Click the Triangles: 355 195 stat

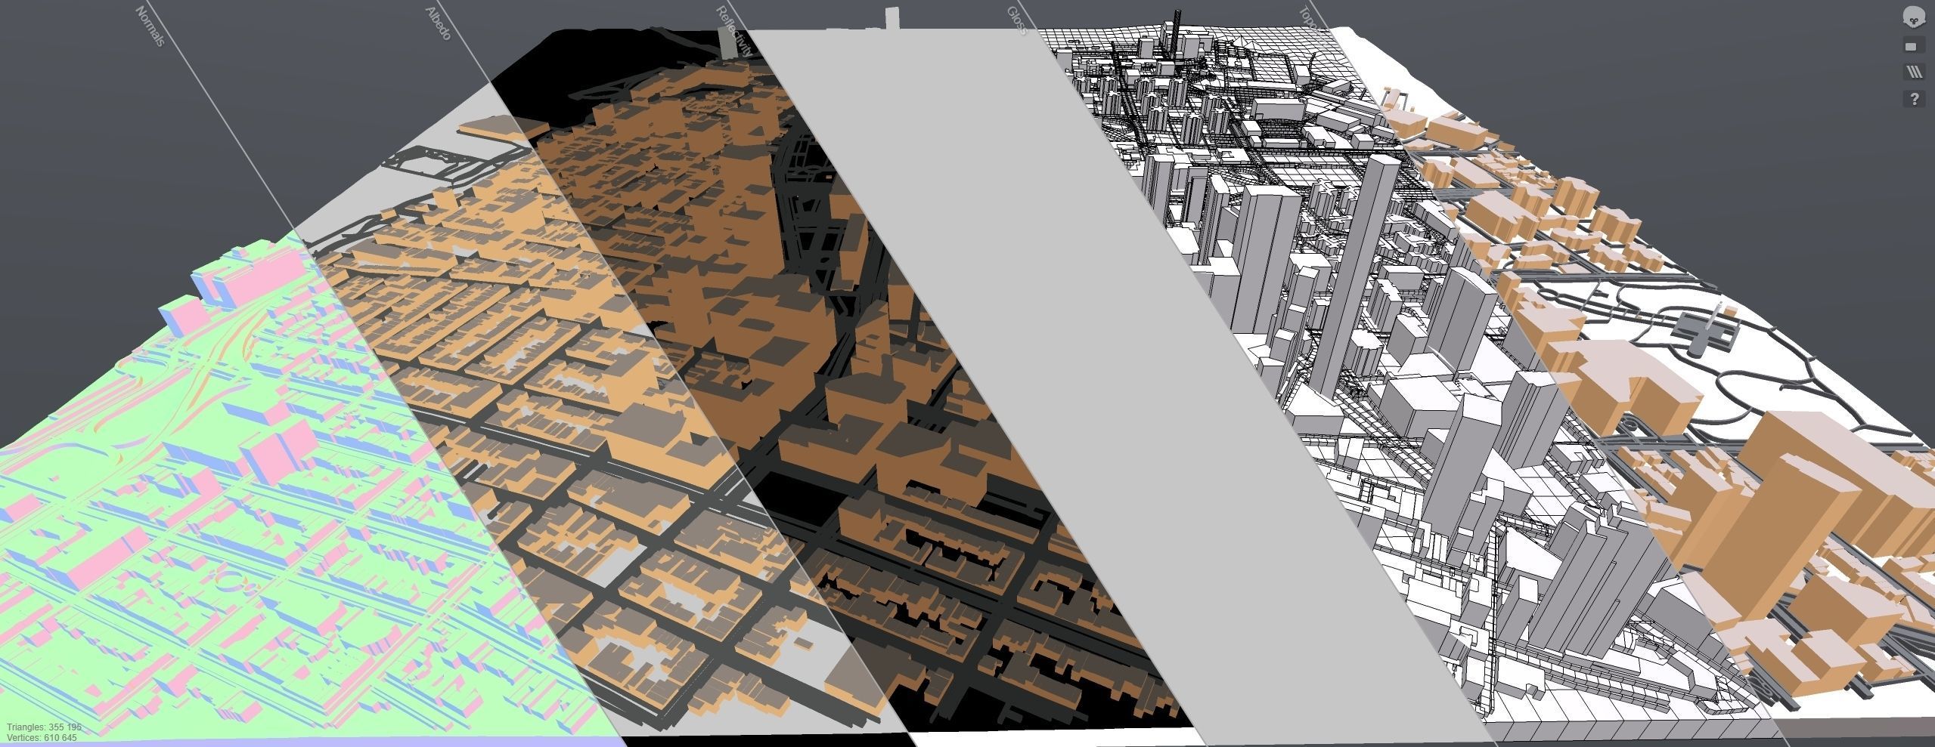[43, 727]
